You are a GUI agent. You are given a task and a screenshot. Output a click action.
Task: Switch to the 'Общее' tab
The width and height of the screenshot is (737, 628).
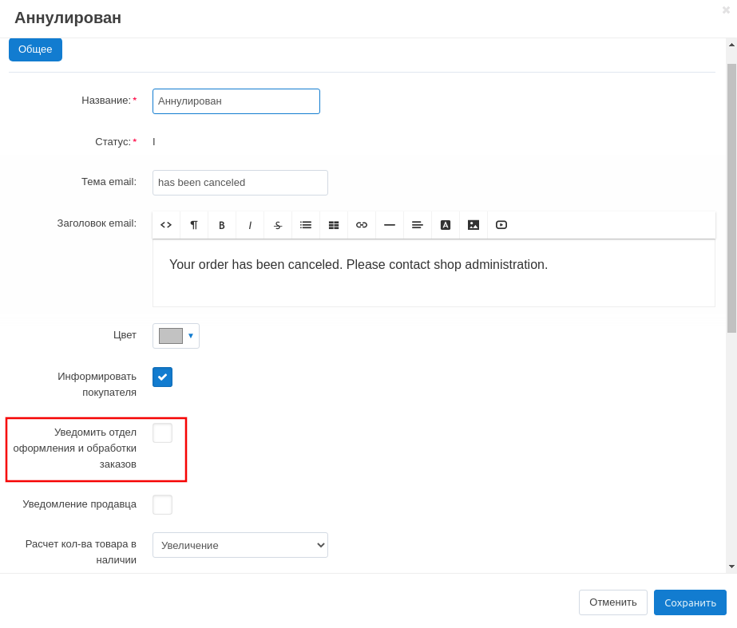(35, 49)
